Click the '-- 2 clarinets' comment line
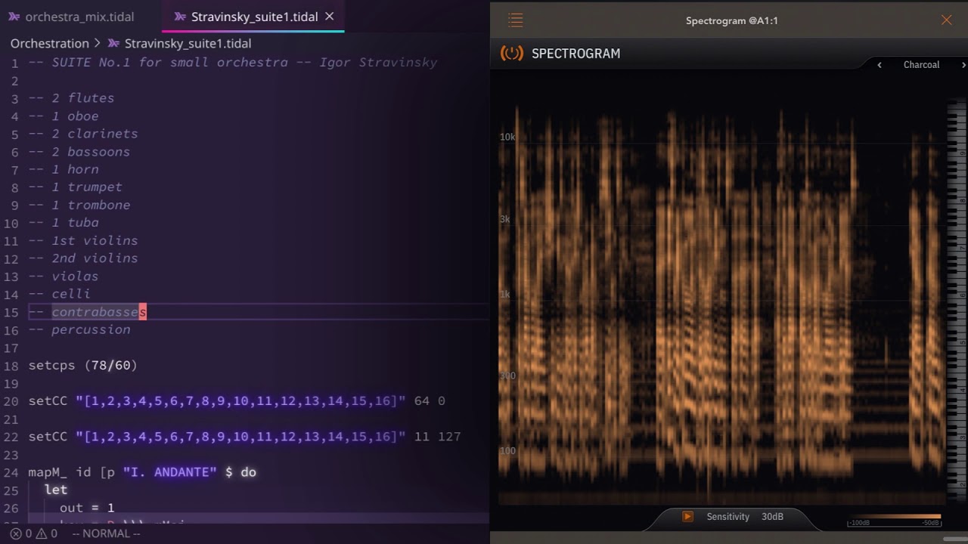Image resolution: width=968 pixels, height=544 pixels. click(x=83, y=134)
